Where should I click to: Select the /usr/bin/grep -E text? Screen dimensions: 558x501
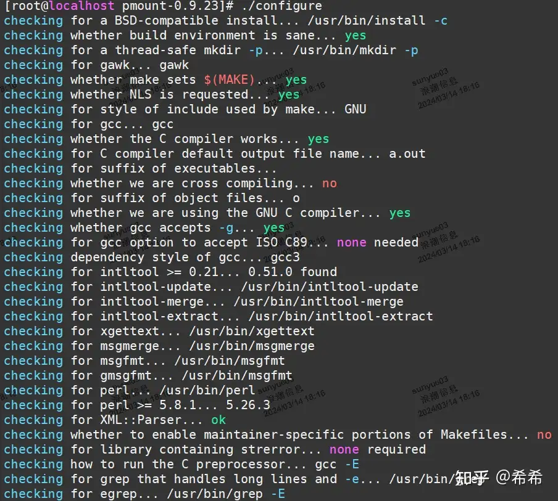pyautogui.click(x=226, y=494)
